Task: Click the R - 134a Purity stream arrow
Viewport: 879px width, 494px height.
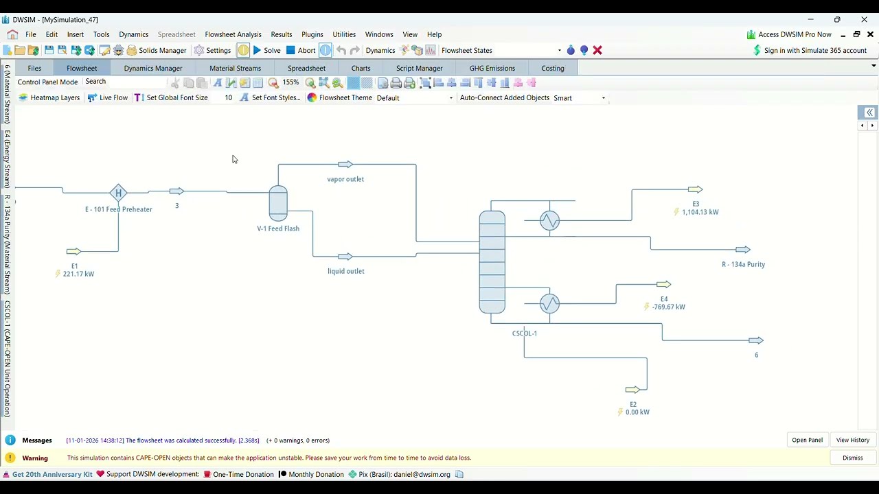Action: pyautogui.click(x=742, y=250)
